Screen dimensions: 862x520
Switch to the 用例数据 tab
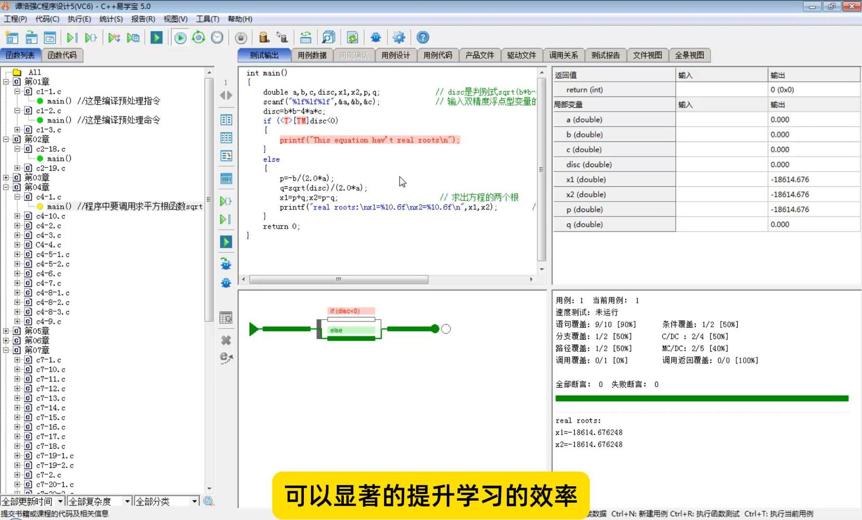click(312, 55)
